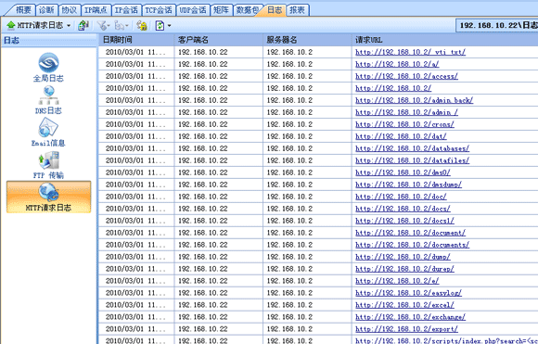Open the /document/ URL link

click(x=410, y=233)
